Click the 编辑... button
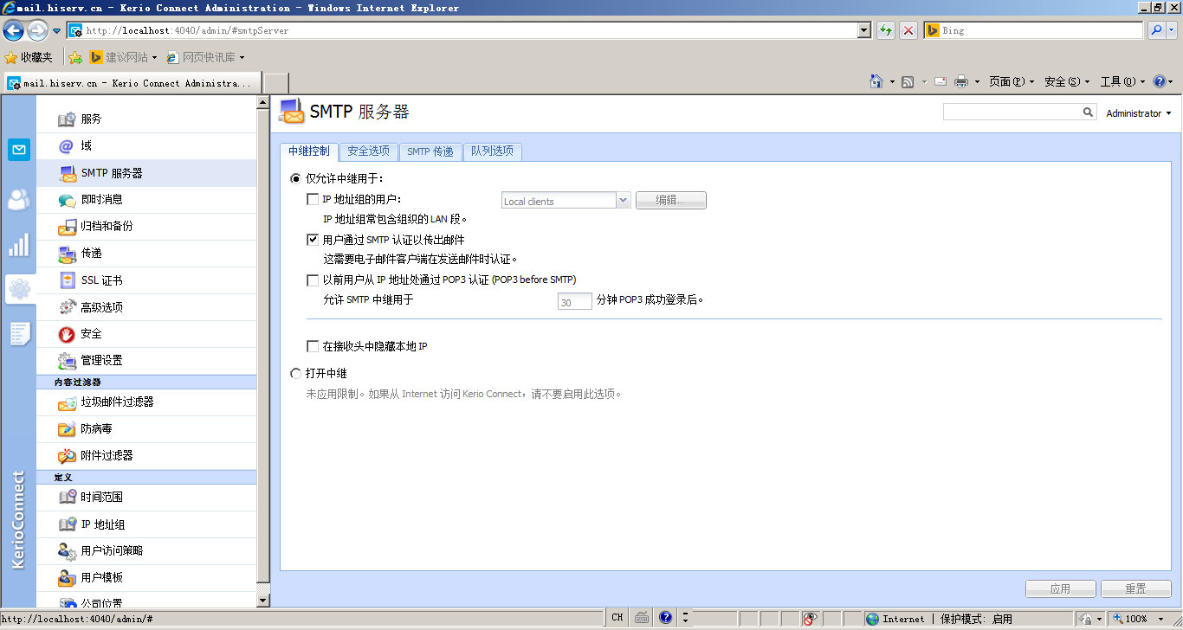1183x630 pixels. point(671,201)
